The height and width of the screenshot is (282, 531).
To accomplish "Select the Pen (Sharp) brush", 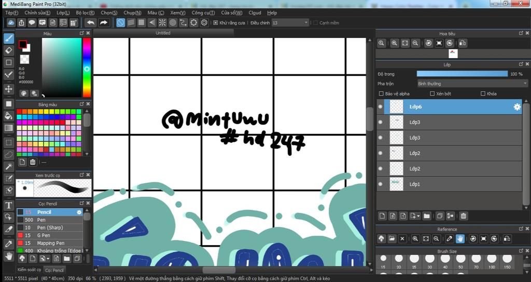I will pos(50,227).
